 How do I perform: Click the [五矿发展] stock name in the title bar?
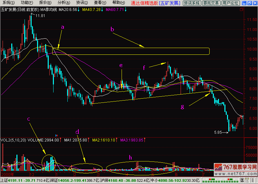pos(170,3)
